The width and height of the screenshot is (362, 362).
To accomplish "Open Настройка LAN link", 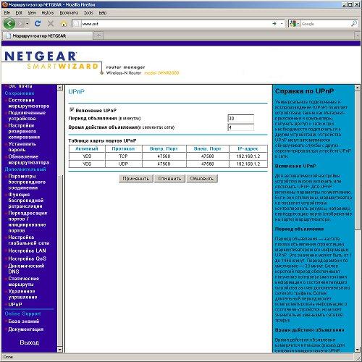I will pyautogui.click(x=27, y=251).
